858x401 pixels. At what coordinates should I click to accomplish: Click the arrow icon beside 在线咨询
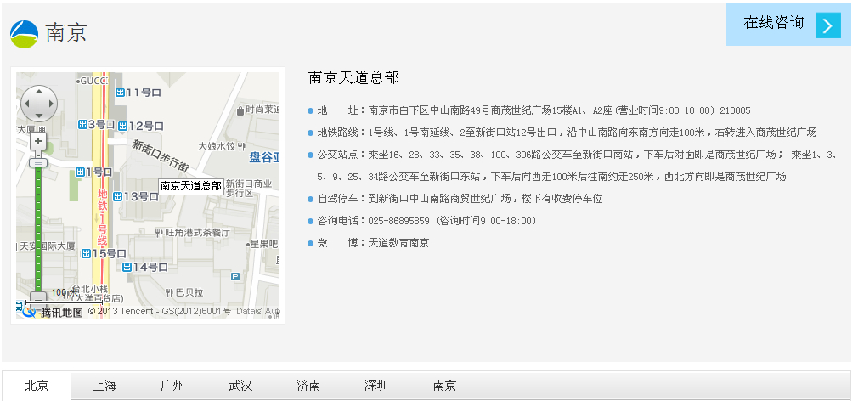[827, 25]
